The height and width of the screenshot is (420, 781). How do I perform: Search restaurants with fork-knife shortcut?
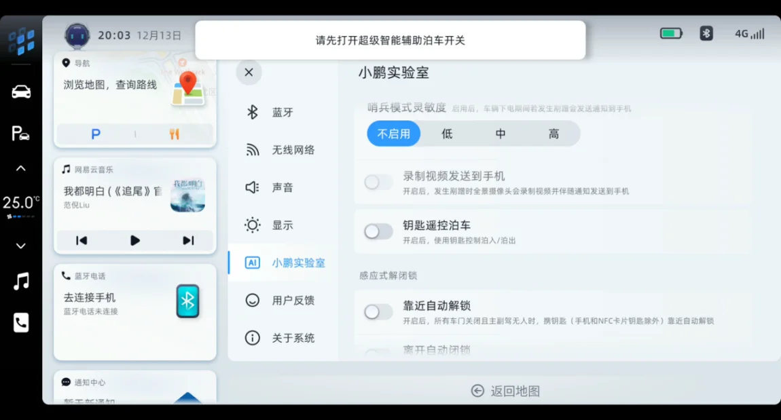point(175,134)
